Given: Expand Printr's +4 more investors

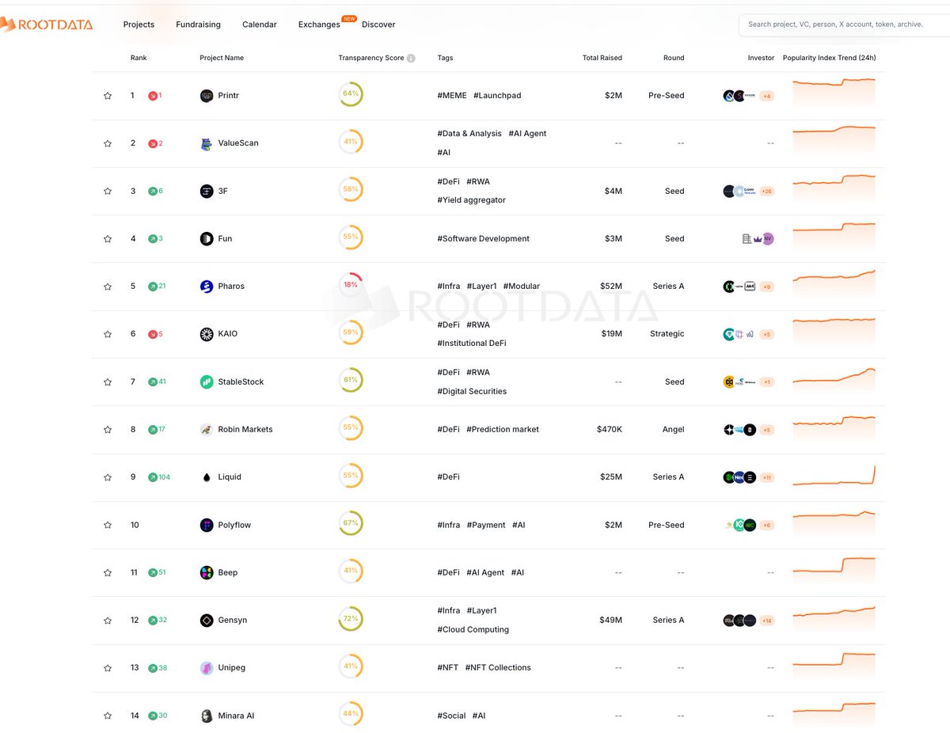Looking at the screenshot, I should 766,96.
